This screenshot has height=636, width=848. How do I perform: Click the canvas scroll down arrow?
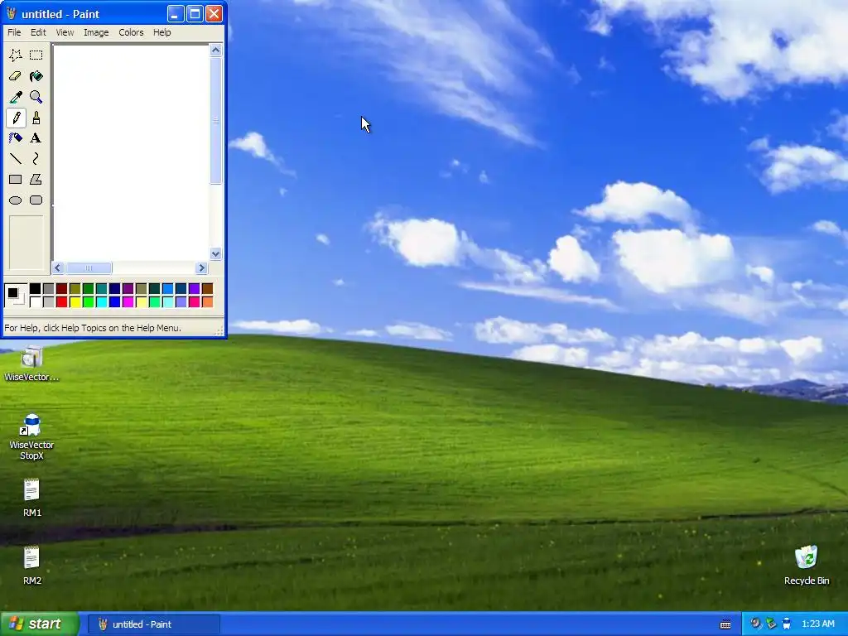pyautogui.click(x=216, y=253)
